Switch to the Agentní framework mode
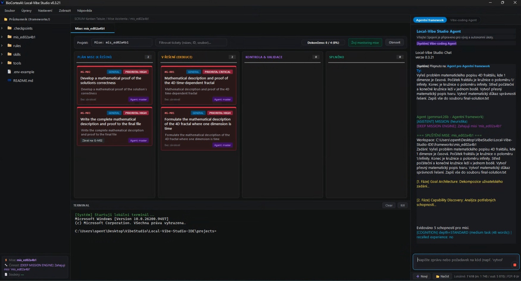This screenshot has height=281, width=521. pos(430,20)
